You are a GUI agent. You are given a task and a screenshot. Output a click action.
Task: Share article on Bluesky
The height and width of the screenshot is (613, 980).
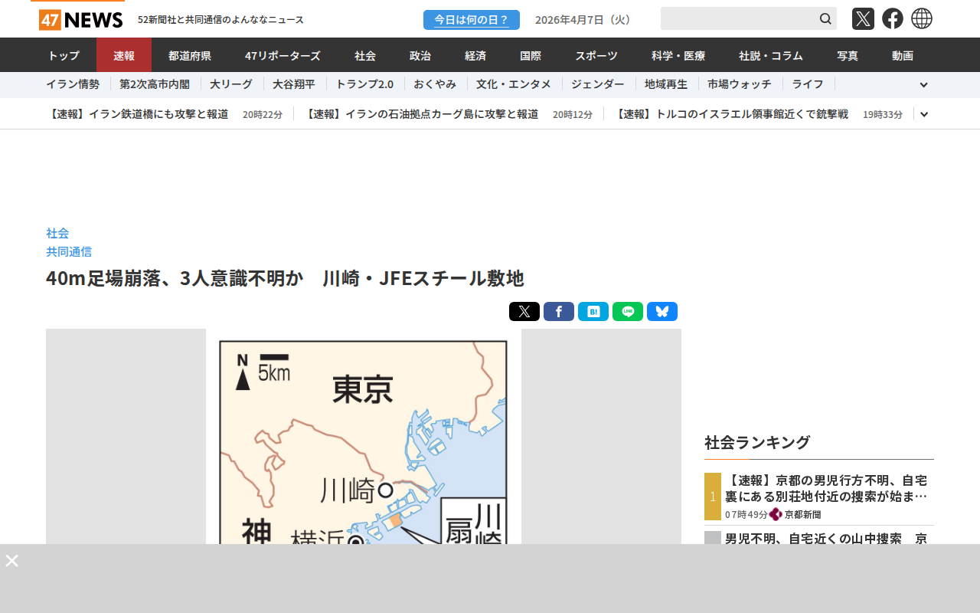[662, 312]
